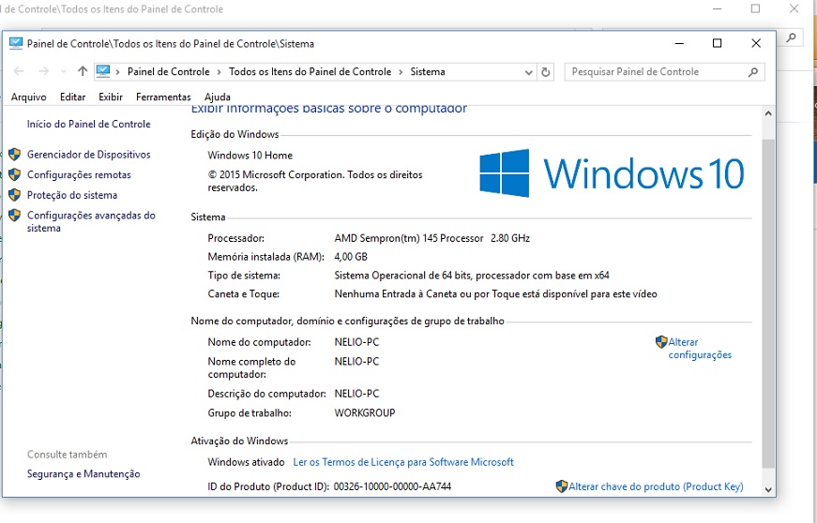Refresh the Sistema page
The width and height of the screenshot is (817, 523).
coord(546,72)
